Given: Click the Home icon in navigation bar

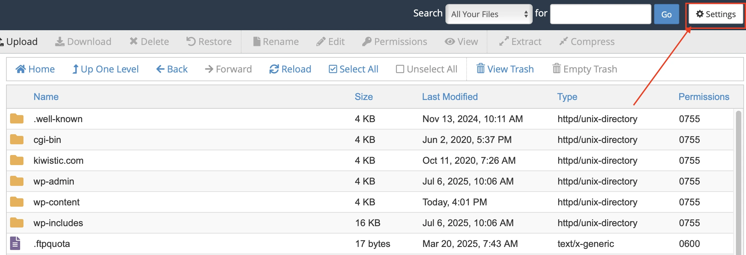Looking at the screenshot, I should click(21, 69).
